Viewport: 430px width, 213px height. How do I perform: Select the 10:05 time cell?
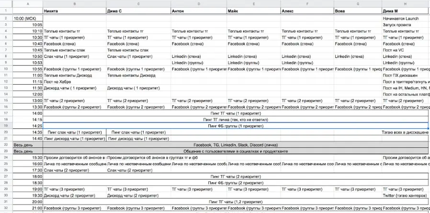[x=28, y=25]
